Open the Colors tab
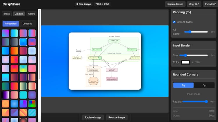The height and width of the screenshot is (122, 218). click(31, 14)
